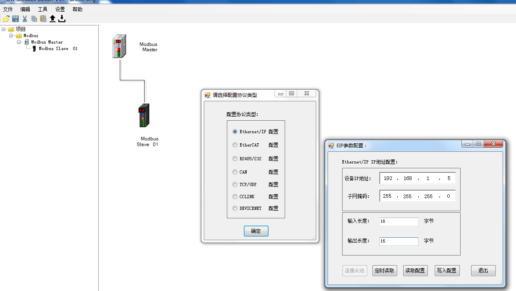516x291 pixels.
Task: Click the 设备IP地址 input field
Action: point(417,178)
